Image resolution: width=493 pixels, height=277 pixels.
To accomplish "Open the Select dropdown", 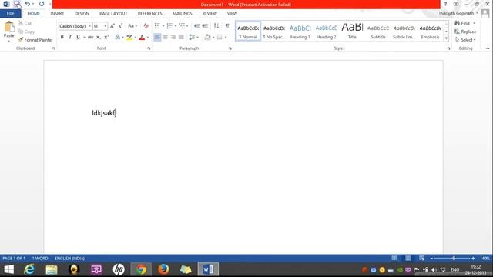I will click(465, 40).
